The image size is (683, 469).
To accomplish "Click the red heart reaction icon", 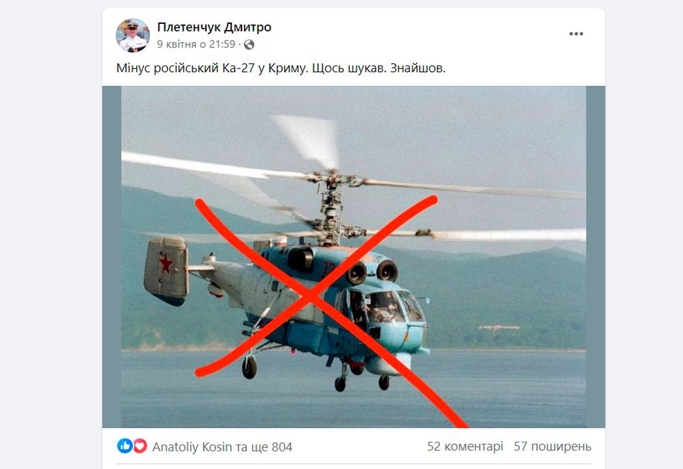I will pyautogui.click(x=140, y=446).
